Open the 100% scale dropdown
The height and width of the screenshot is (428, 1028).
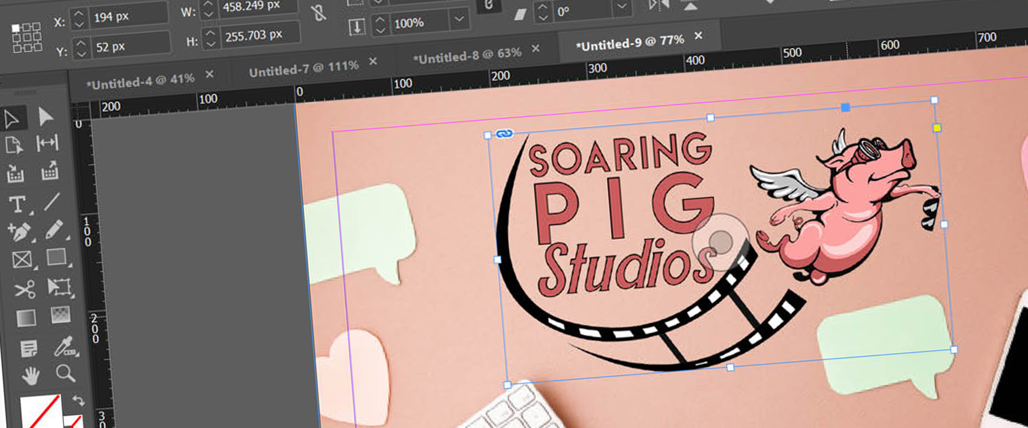(x=460, y=19)
